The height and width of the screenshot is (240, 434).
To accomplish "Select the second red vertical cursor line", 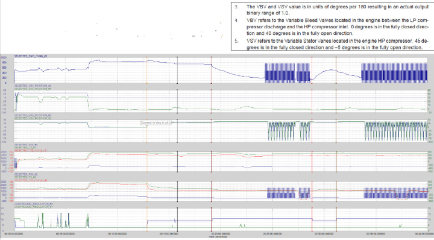I will point(312,144).
